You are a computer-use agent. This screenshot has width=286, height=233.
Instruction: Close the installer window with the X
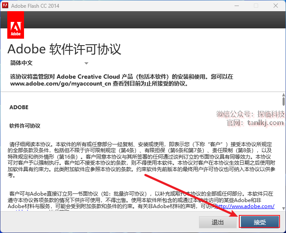[x=276, y=6]
